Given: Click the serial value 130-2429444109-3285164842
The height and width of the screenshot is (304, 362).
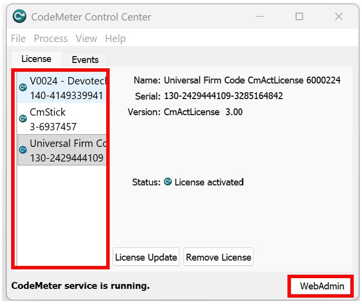Looking at the screenshot, I should 223,96.
